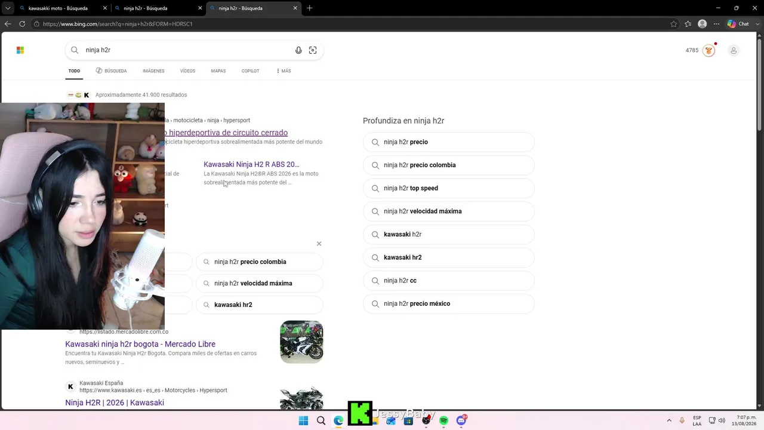Go back to the previous page
The image size is (764, 430).
[8, 24]
